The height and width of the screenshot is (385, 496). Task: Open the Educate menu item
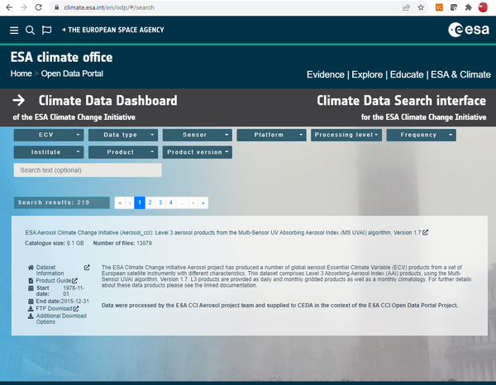tap(407, 74)
